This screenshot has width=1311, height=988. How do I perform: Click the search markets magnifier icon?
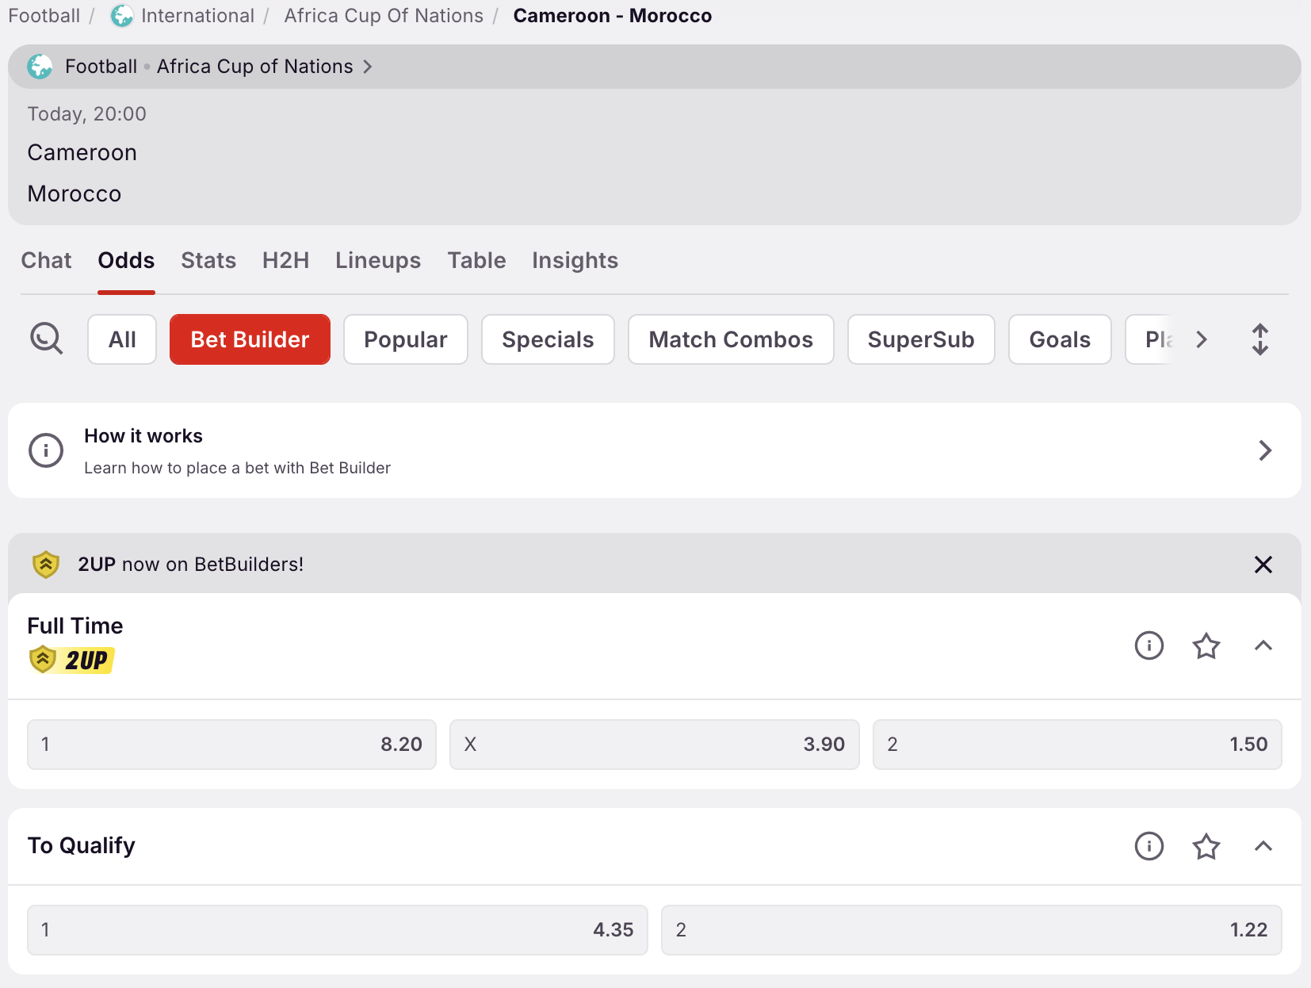[x=46, y=339]
